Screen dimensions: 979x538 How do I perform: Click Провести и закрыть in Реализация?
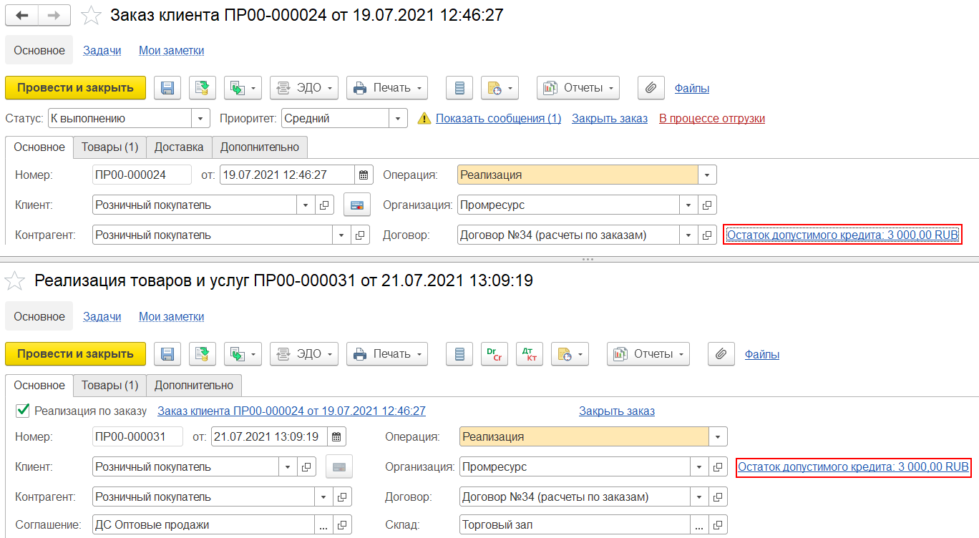pyautogui.click(x=75, y=354)
